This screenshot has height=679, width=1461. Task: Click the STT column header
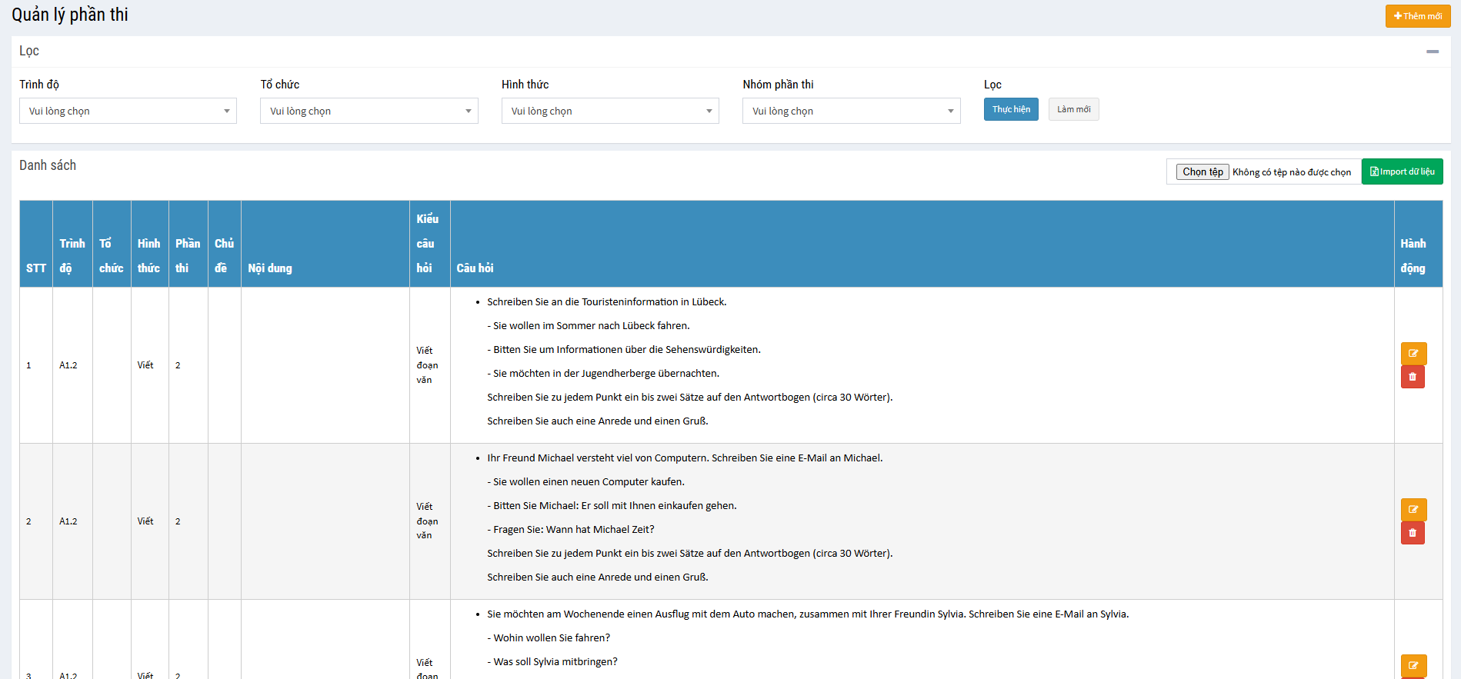[x=36, y=268]
